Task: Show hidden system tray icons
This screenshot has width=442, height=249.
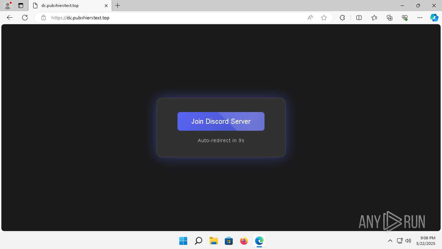Action: coord(390,241)
